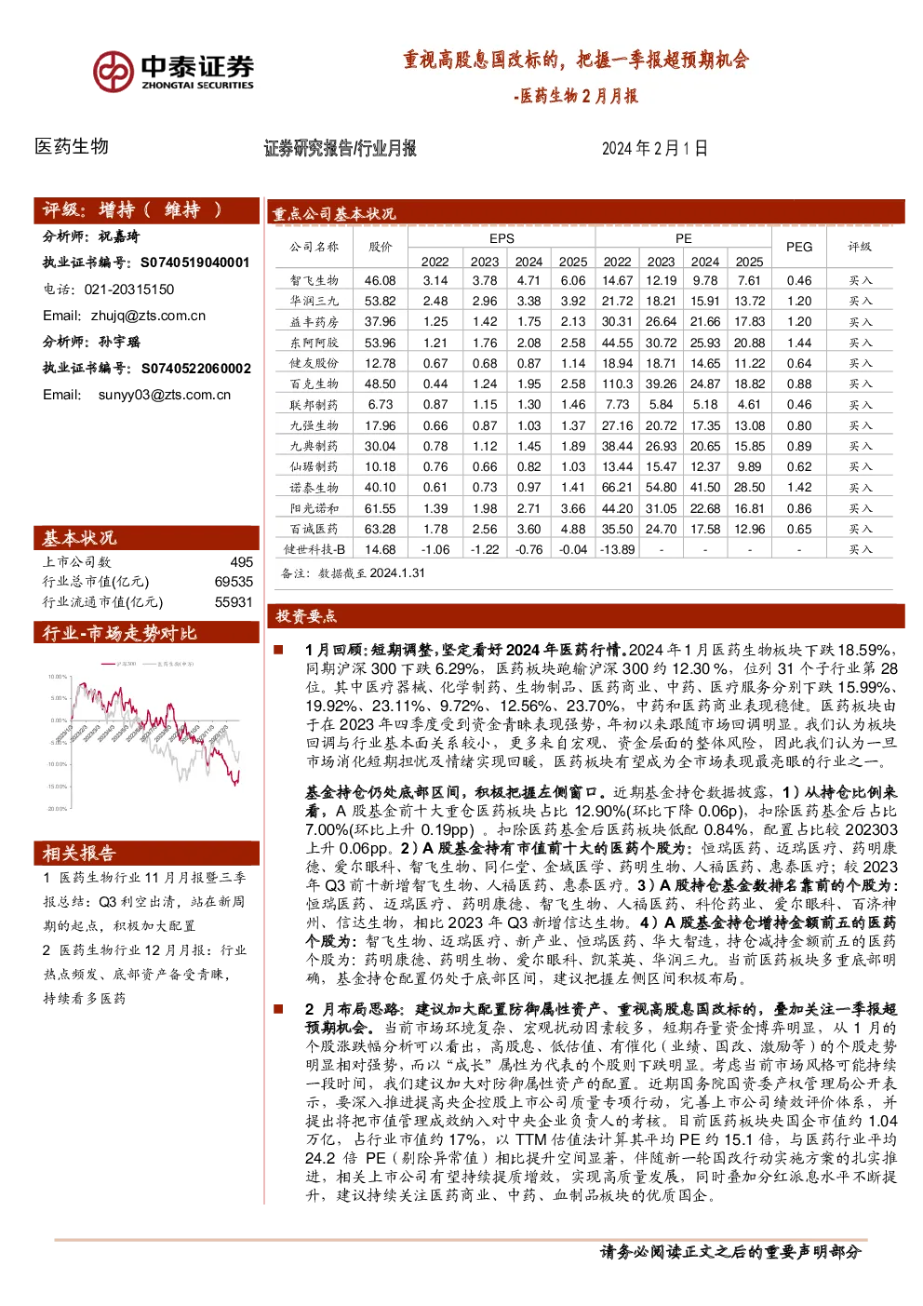The height and width of the screenshot is (1306, 923).
Task: Click the '阳光诺和' company row name
Action: [x=314, y=508]
